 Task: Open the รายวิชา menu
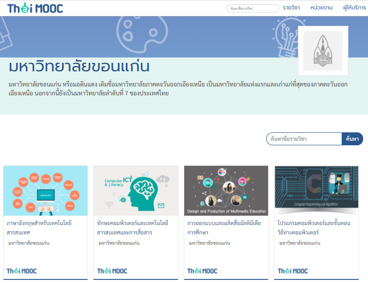tap(291, 8)
